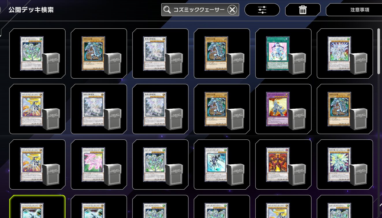Open the deck showing a green spell card
382x218 pixels.
point(283,53)
